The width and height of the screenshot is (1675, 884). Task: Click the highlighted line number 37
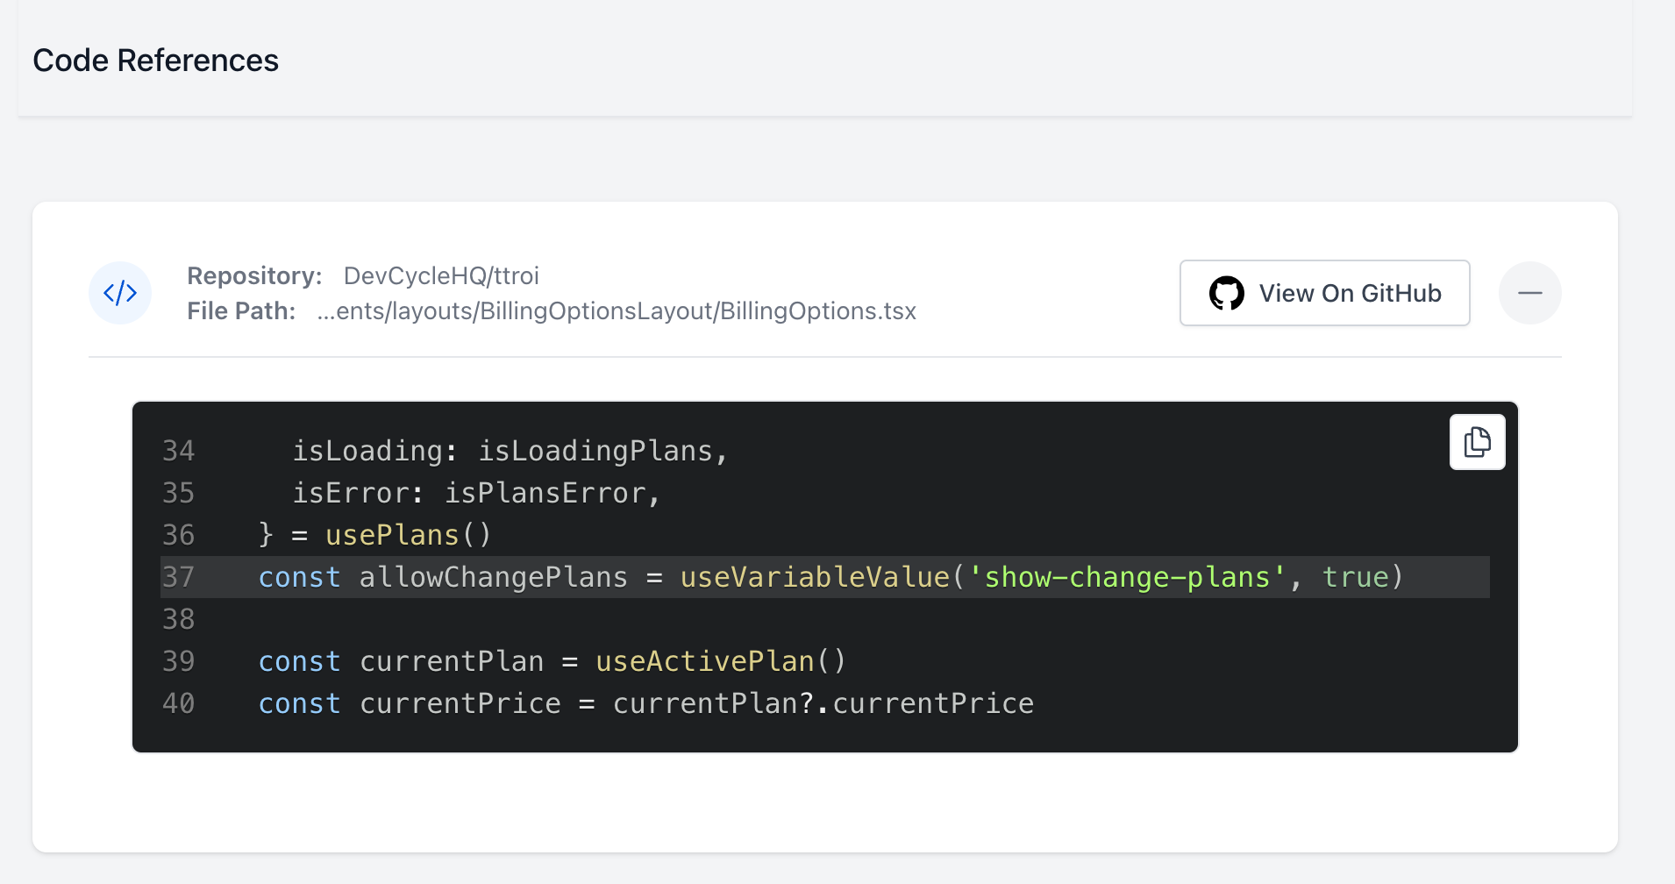(x=178, y=577)
